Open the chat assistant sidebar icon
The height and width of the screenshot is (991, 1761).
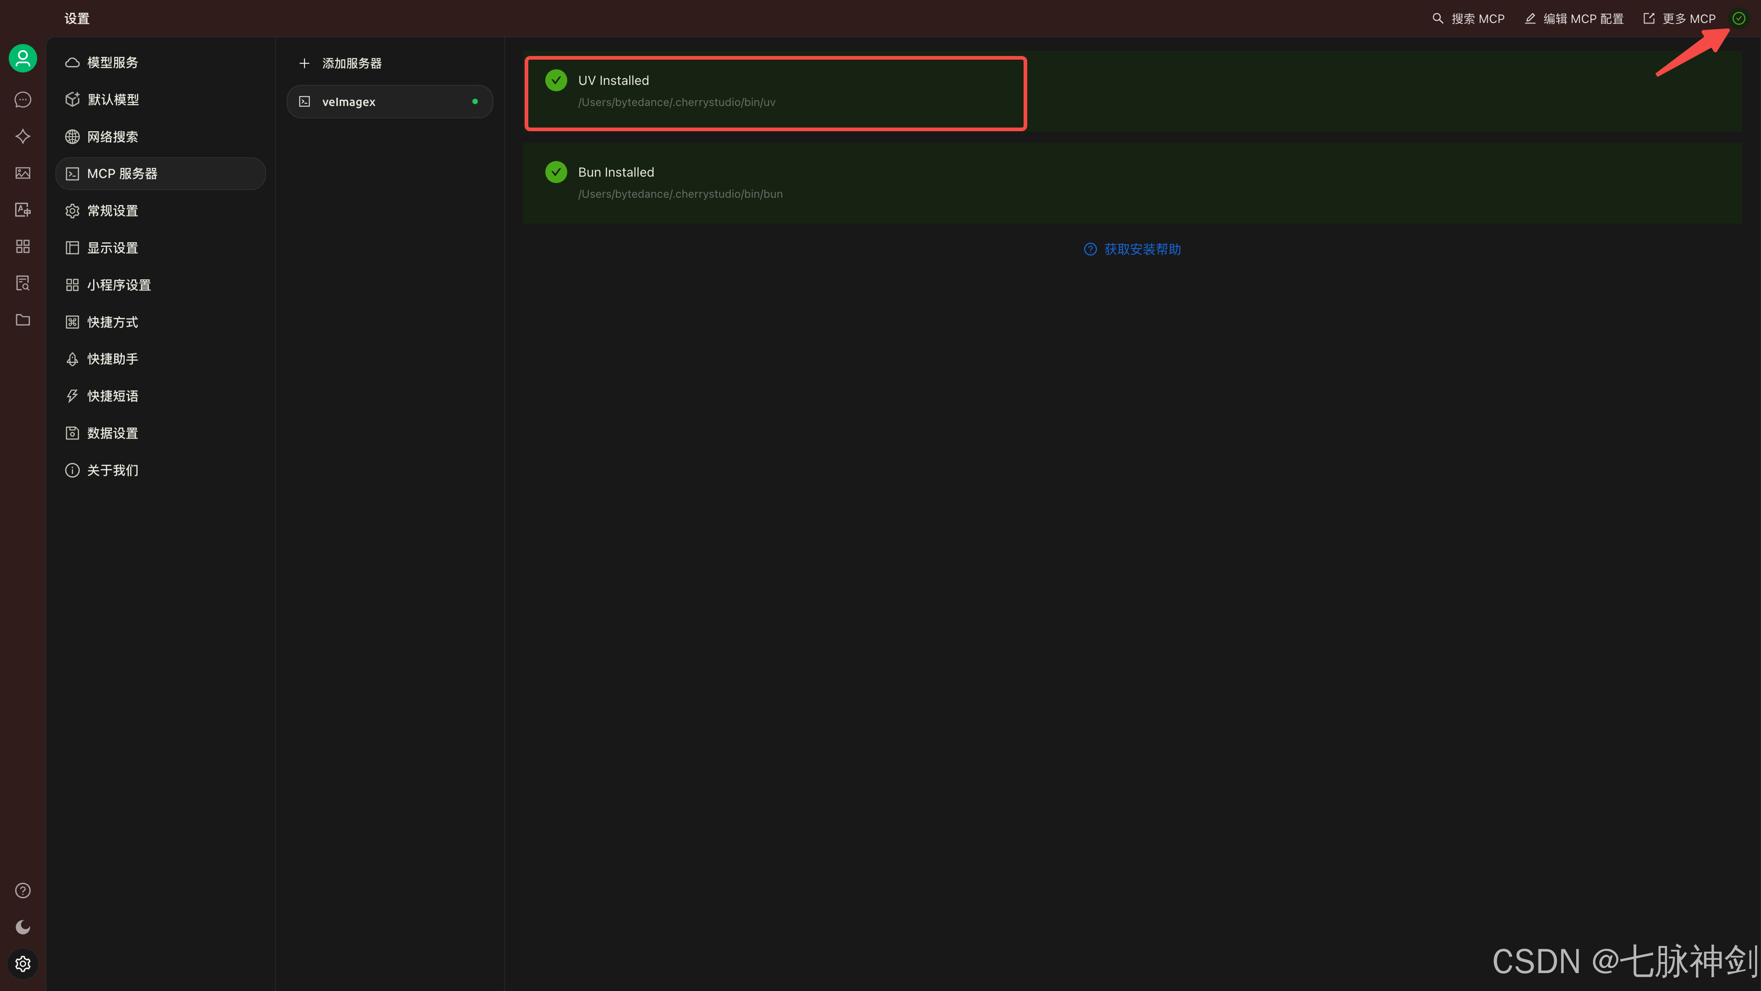(x=22, y=100)
